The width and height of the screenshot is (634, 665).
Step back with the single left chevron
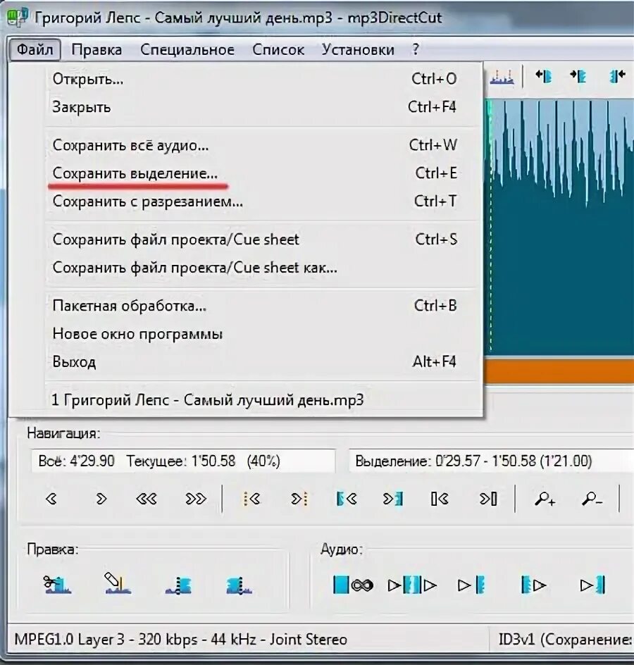pos(51,499)
